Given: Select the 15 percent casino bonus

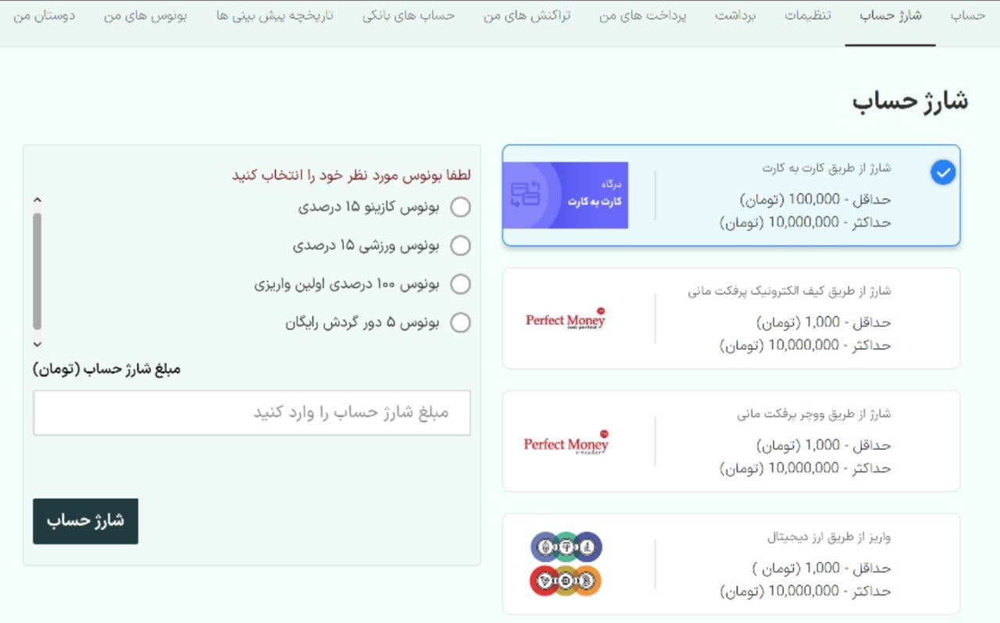Looking at the screenshot, I should tap(461, 208).
